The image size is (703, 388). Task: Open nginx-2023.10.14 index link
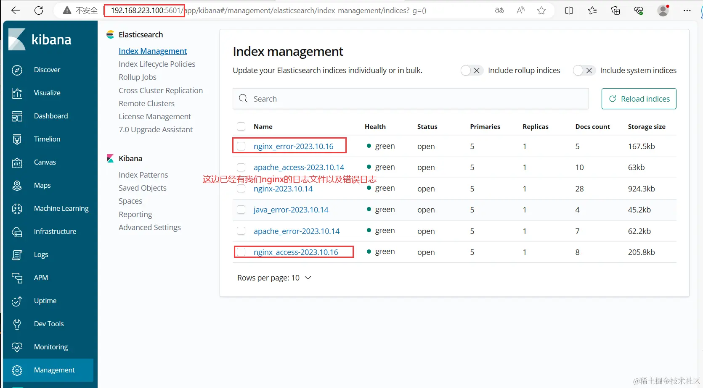(x=283, y=189)
